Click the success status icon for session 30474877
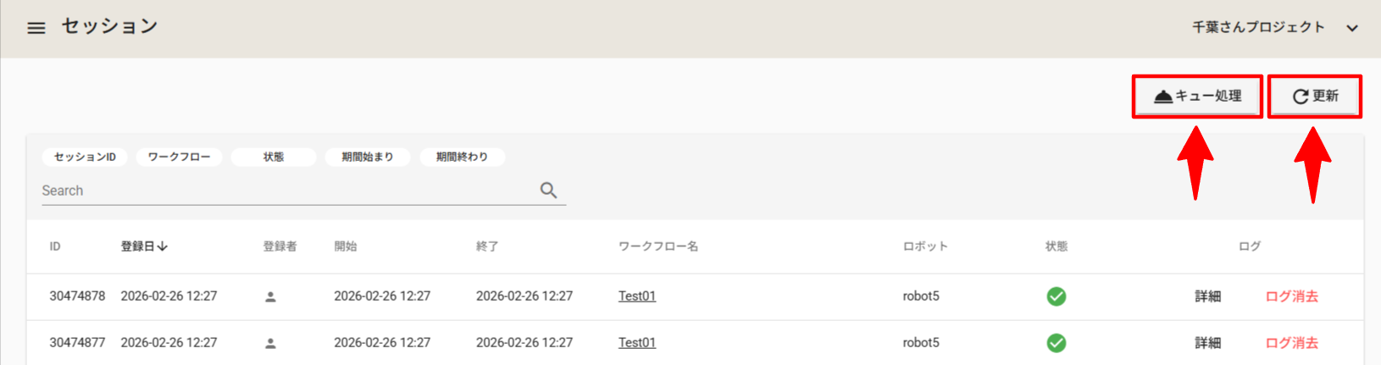Image resolution: width=1381 pixels, height=365 pixels. [1056, 343]
